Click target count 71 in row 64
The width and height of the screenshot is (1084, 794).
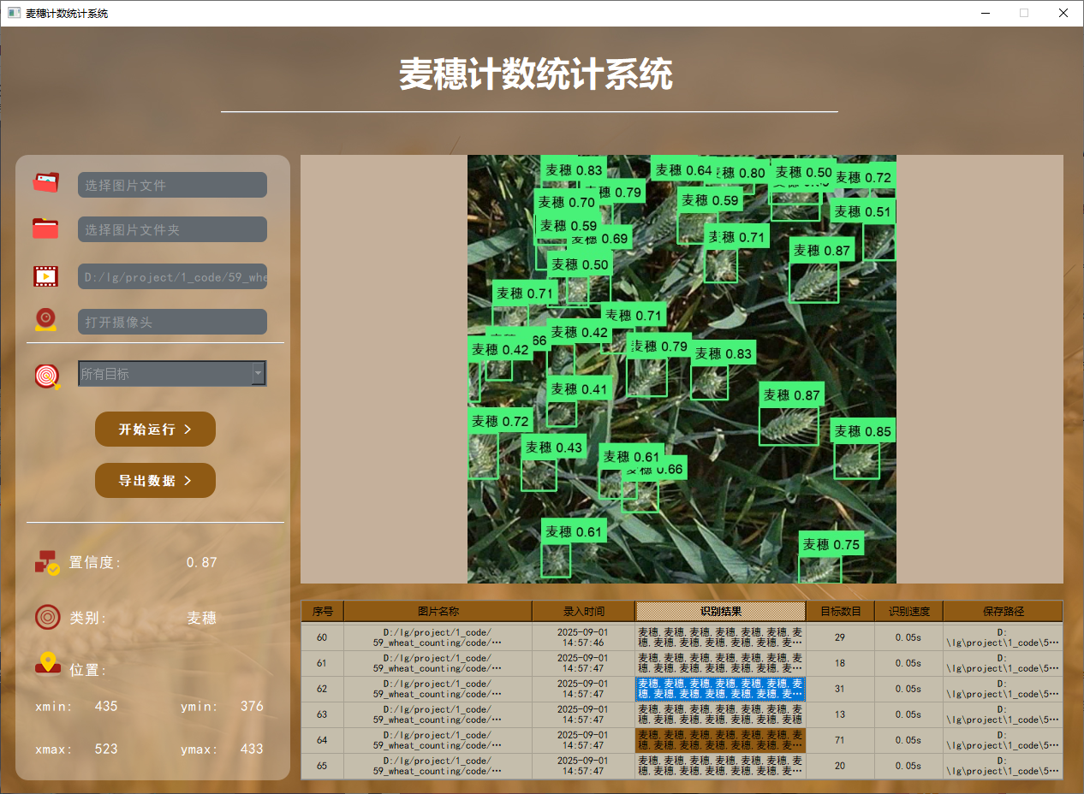(840, 740)
